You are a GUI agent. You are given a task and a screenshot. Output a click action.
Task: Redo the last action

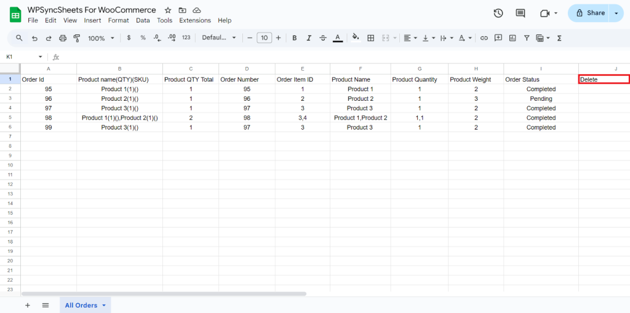[49, 38]
